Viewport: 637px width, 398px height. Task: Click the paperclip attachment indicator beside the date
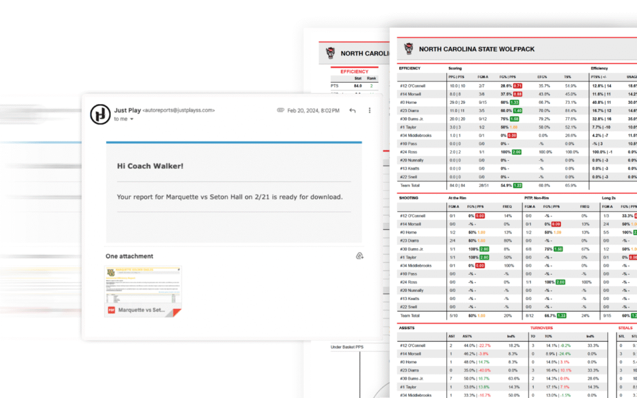pyautogui.click(x=281, y=110)
